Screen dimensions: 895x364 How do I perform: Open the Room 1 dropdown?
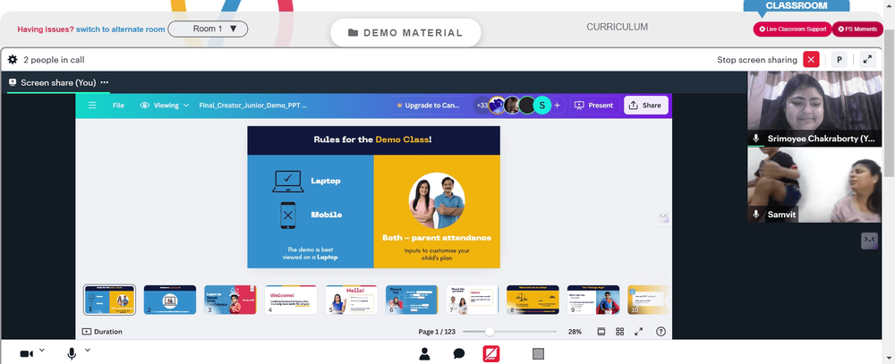pyautogui.click(x=208, y=29)
